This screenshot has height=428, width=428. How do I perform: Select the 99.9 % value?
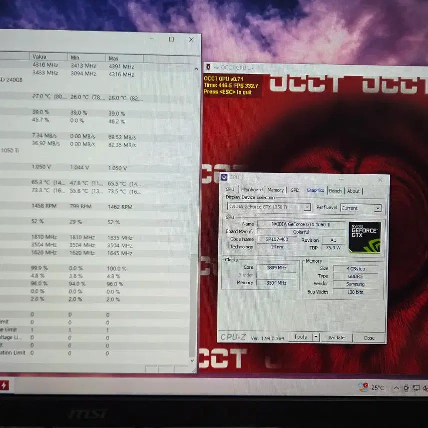(39, 268)
